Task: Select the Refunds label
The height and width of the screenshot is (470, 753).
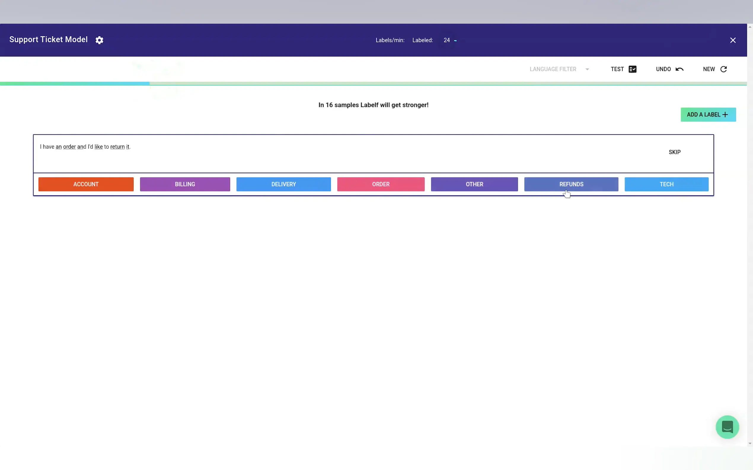Action: [571, 184]
